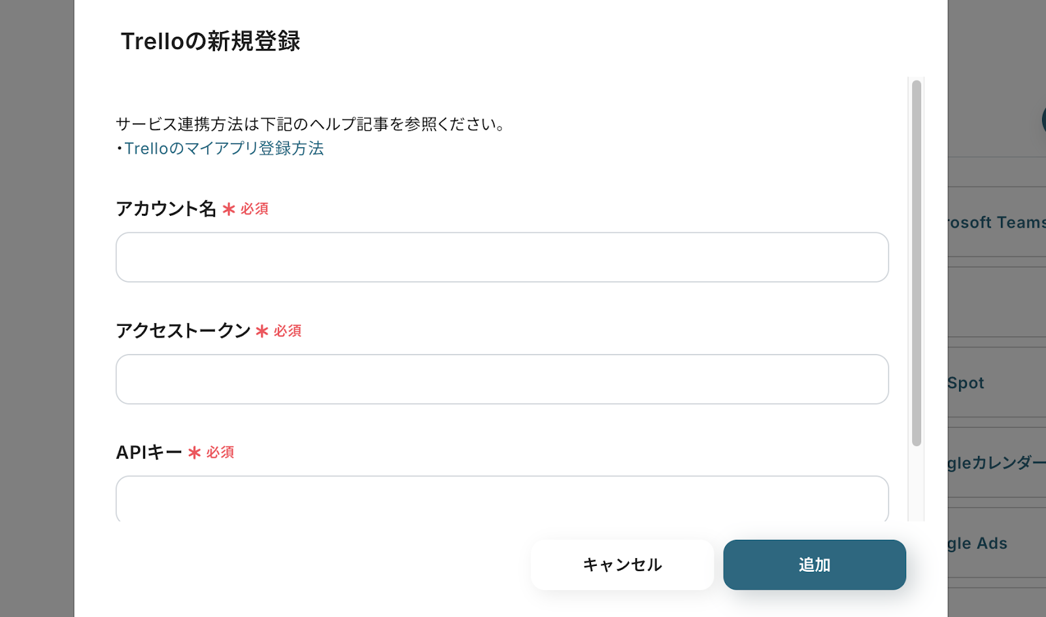Choose the Googleカレンダー entry in the background

(x=996, y=463)
